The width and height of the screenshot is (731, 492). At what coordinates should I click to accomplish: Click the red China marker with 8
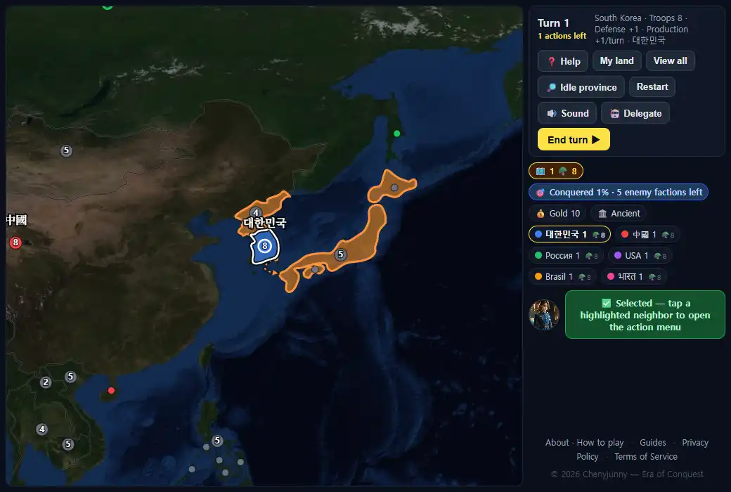point(16,242)
